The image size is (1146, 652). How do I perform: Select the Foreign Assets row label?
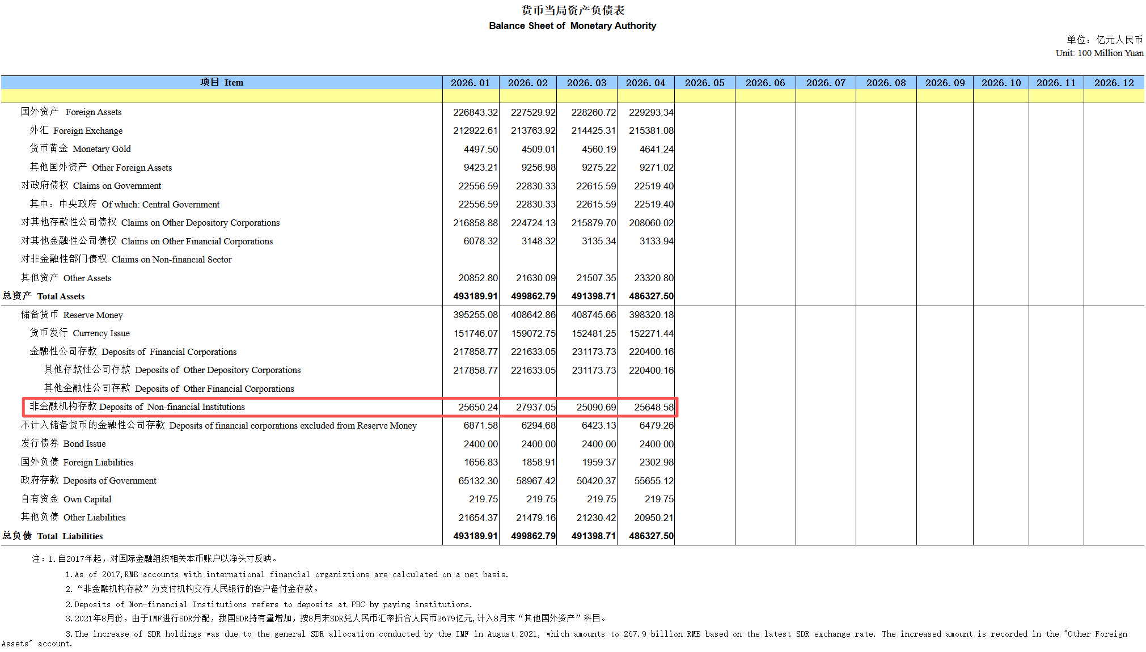[x=71, y=112]
